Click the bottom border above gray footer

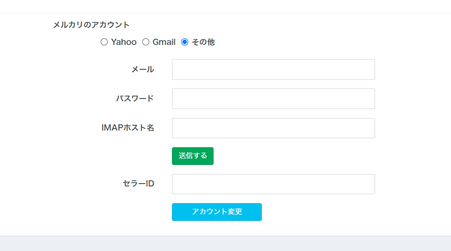tap(225, 236)
